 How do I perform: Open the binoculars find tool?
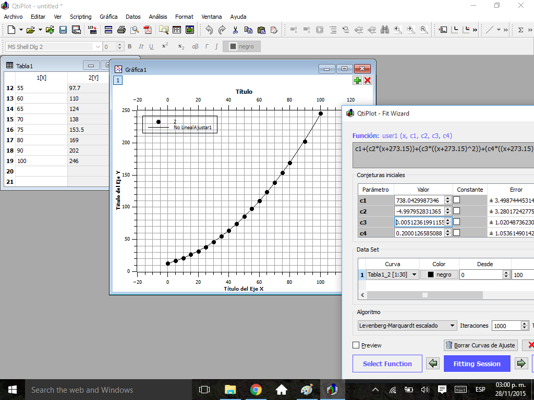pyautogui.click(x=385, y=30)
